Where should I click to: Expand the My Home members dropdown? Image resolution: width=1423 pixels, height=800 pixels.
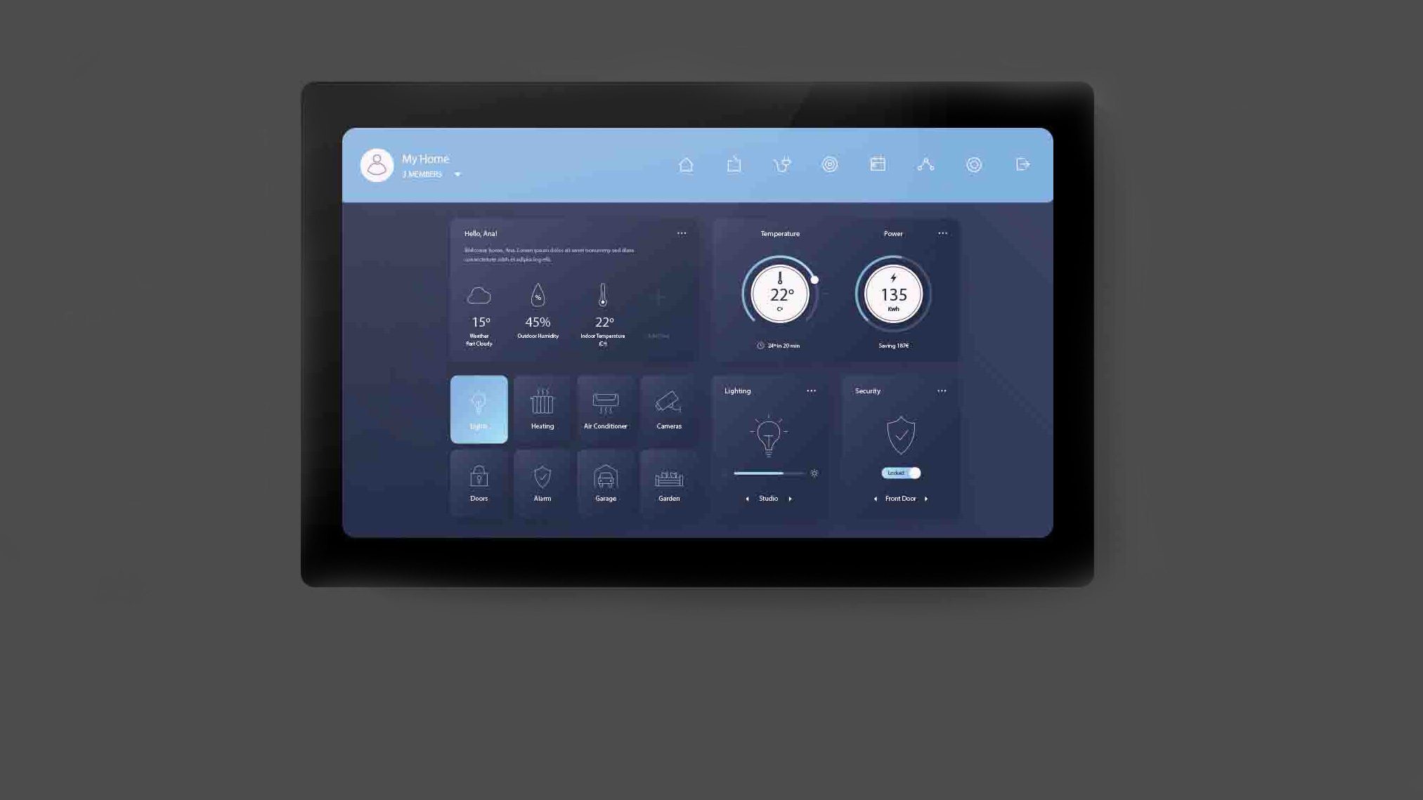tap(457, 174)
